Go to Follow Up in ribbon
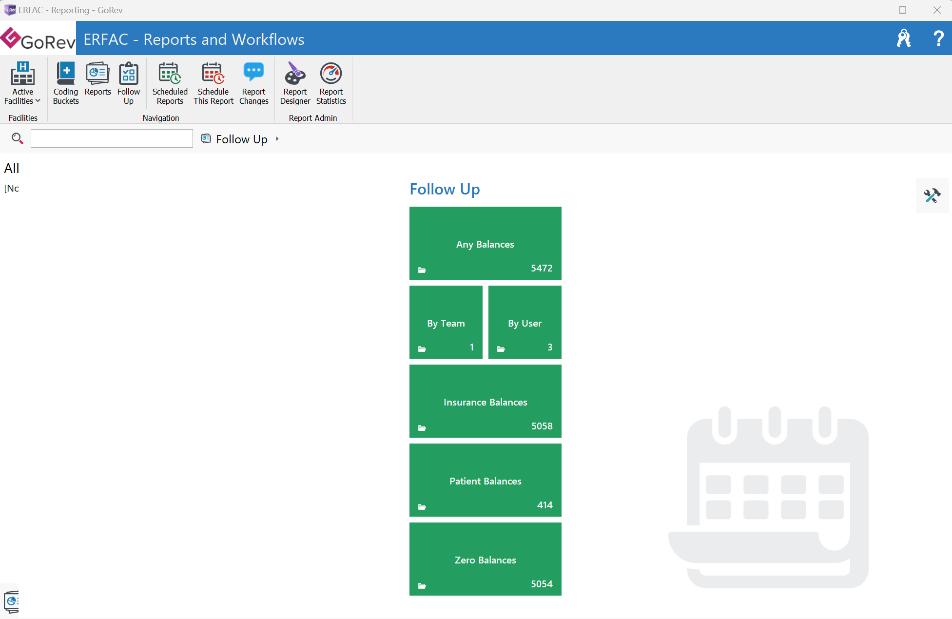 tap(129, 83)
